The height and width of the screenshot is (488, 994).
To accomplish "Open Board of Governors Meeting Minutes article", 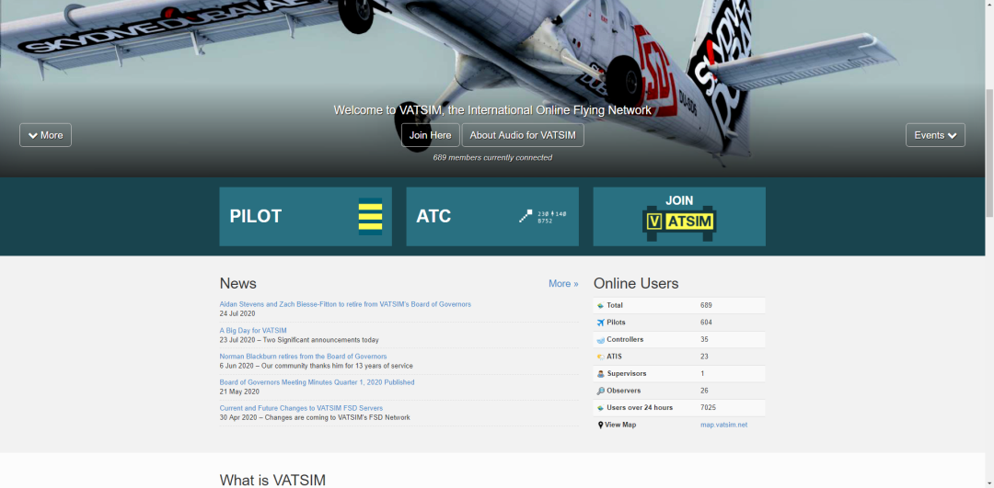I will [x=317, y=382].
